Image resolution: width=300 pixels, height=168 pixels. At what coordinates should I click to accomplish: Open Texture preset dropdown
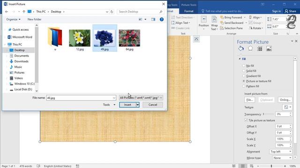click(287, 107)
